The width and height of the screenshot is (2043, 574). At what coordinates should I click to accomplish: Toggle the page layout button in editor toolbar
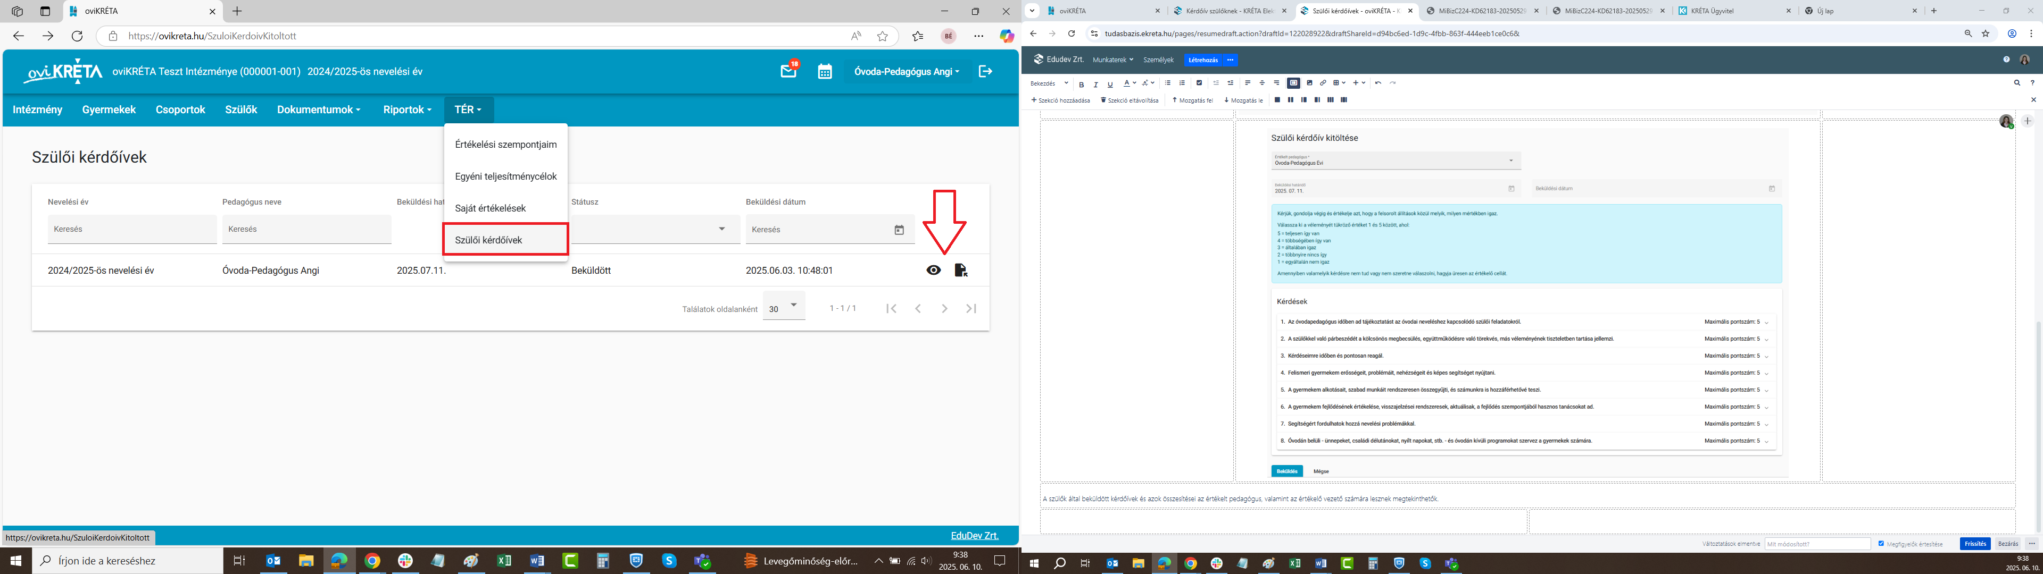point(1293,83)
